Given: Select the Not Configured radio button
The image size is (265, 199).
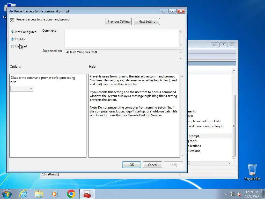Looking at the screenshot, I should point(12,32).
